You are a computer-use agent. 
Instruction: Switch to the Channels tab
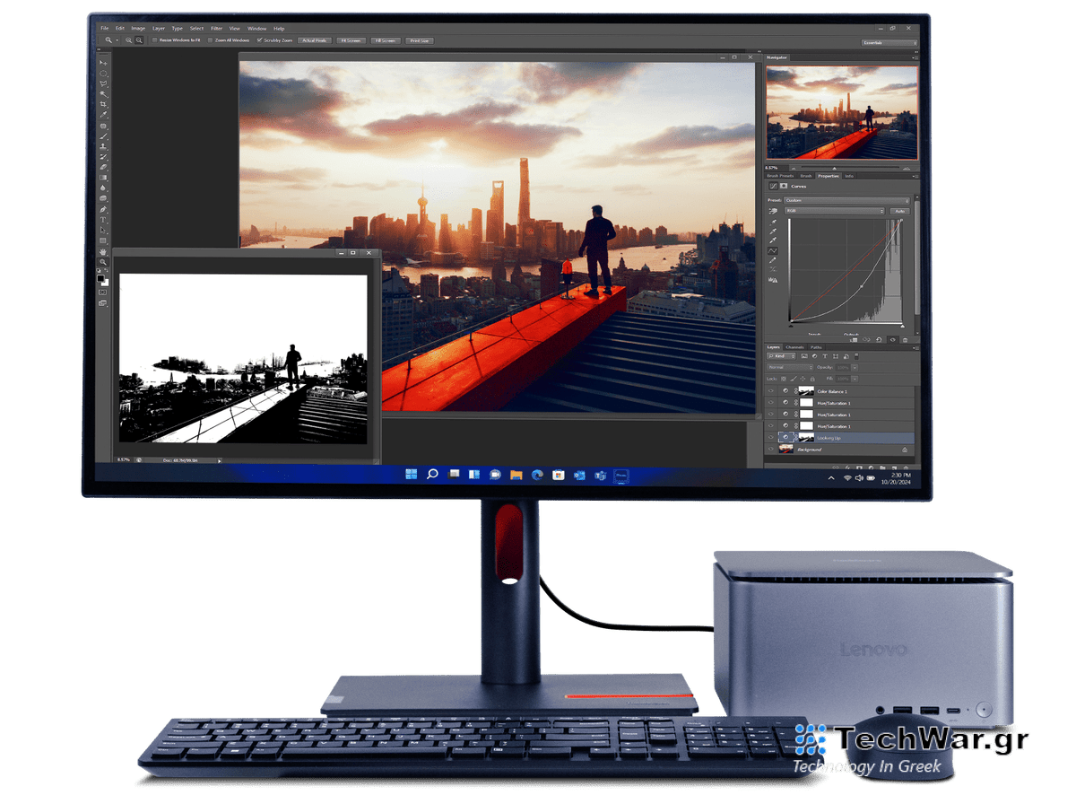794,347
